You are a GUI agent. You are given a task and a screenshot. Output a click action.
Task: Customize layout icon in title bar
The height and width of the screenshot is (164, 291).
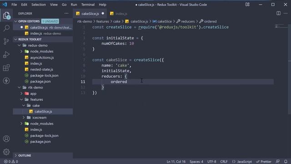click(247, 5)
